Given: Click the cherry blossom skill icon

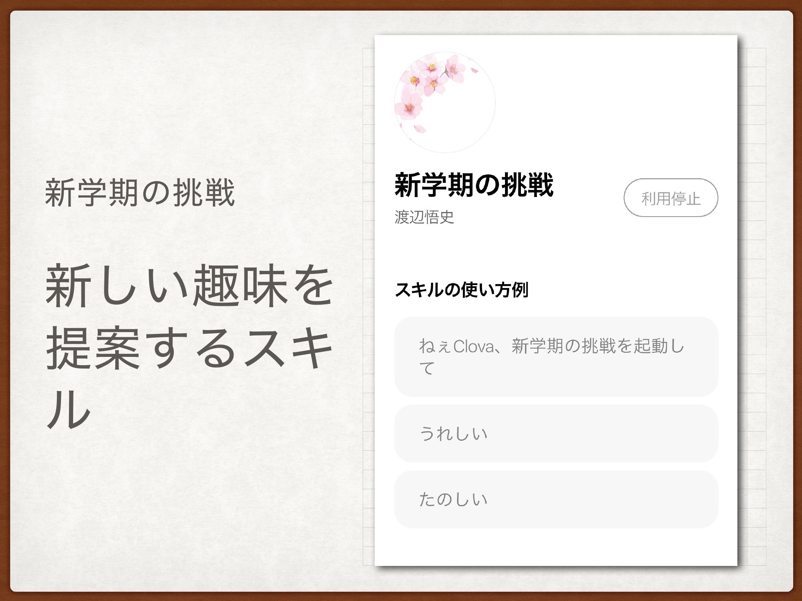Looking at the screenshot, I should pos(445,102).
